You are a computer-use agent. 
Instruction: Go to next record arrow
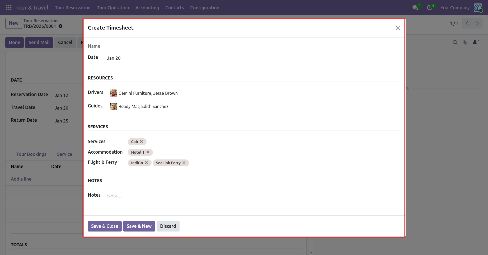point(477,23)
